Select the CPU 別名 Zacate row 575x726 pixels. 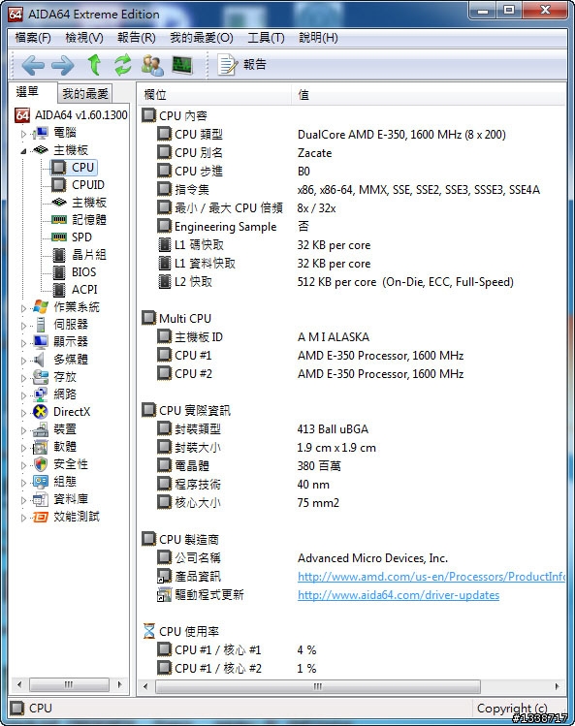[x=352, y=153]
